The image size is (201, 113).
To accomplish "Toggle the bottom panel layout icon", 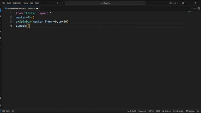I will 175,3.
